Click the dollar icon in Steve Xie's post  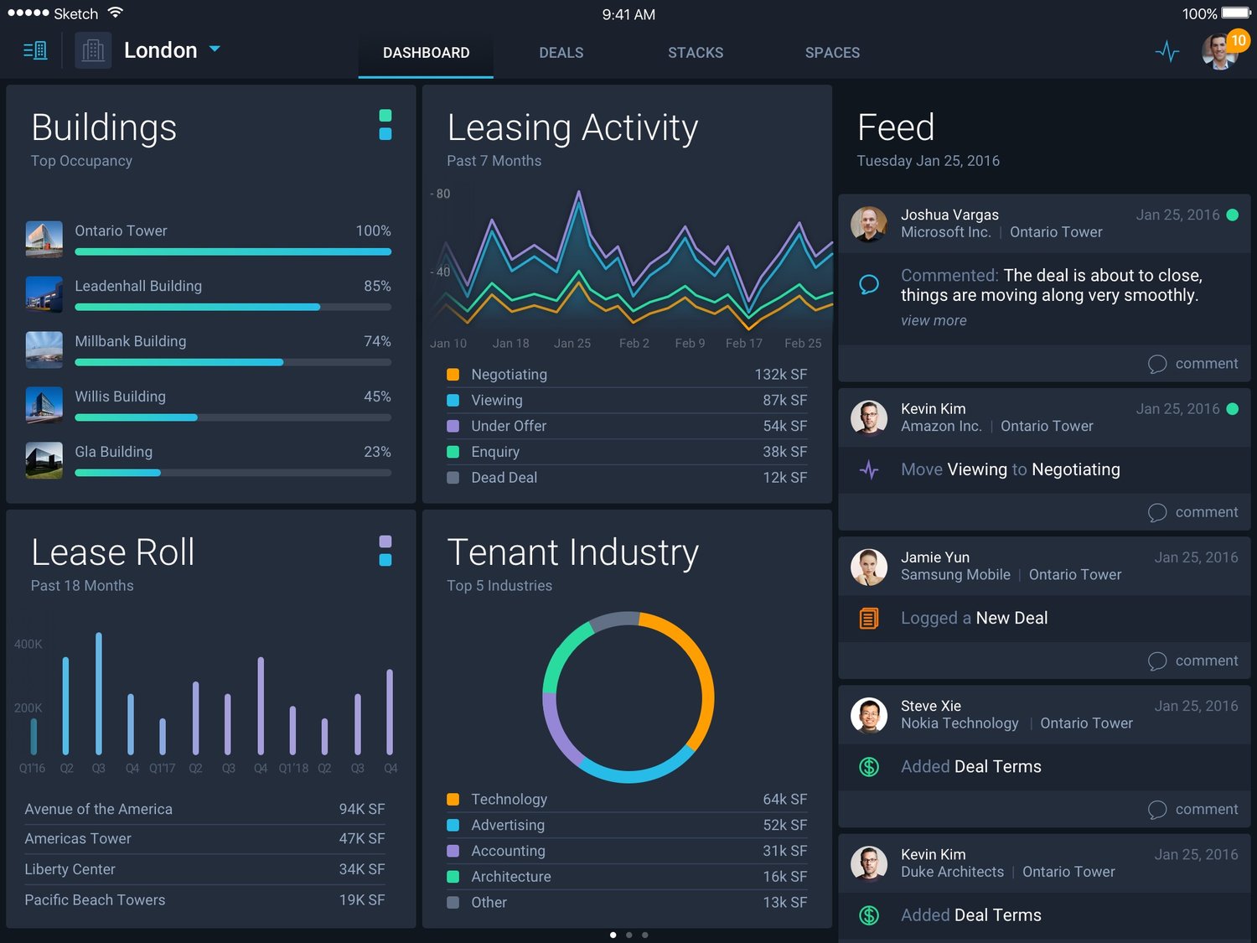coord(869,767)
